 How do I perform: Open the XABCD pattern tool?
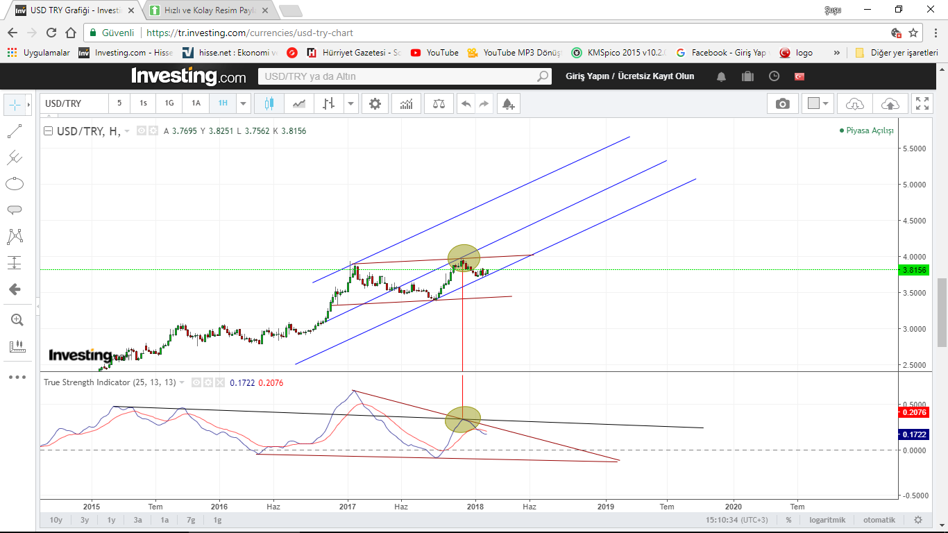coord(15,237)
